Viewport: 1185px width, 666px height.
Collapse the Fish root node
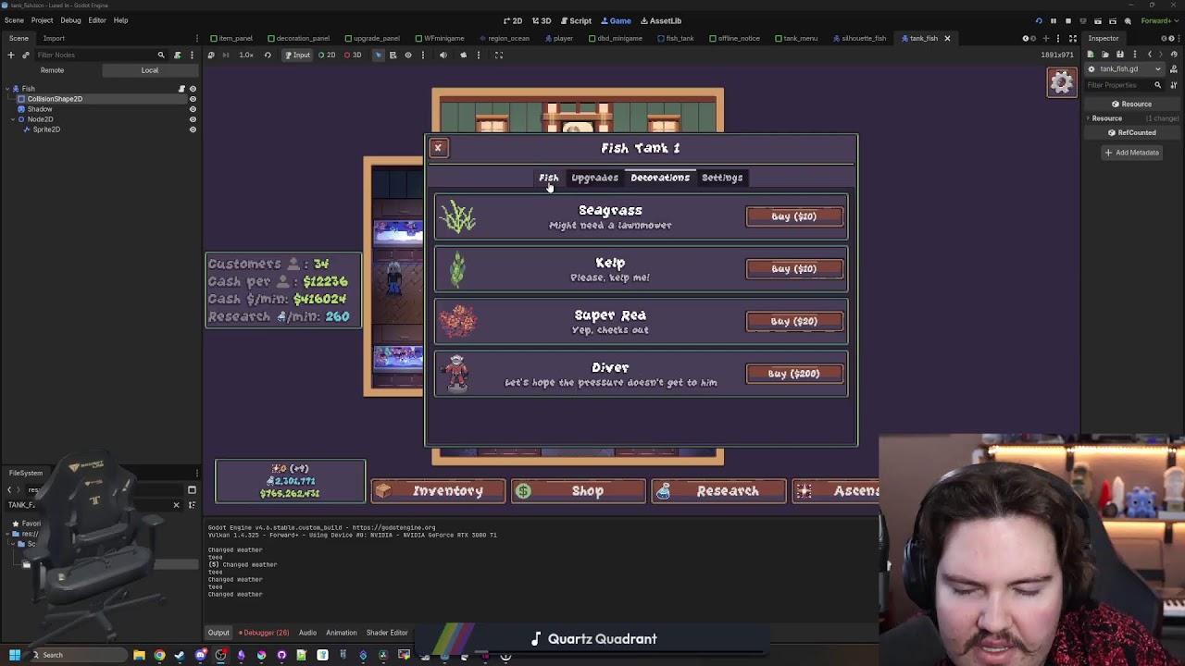[7, 89]
